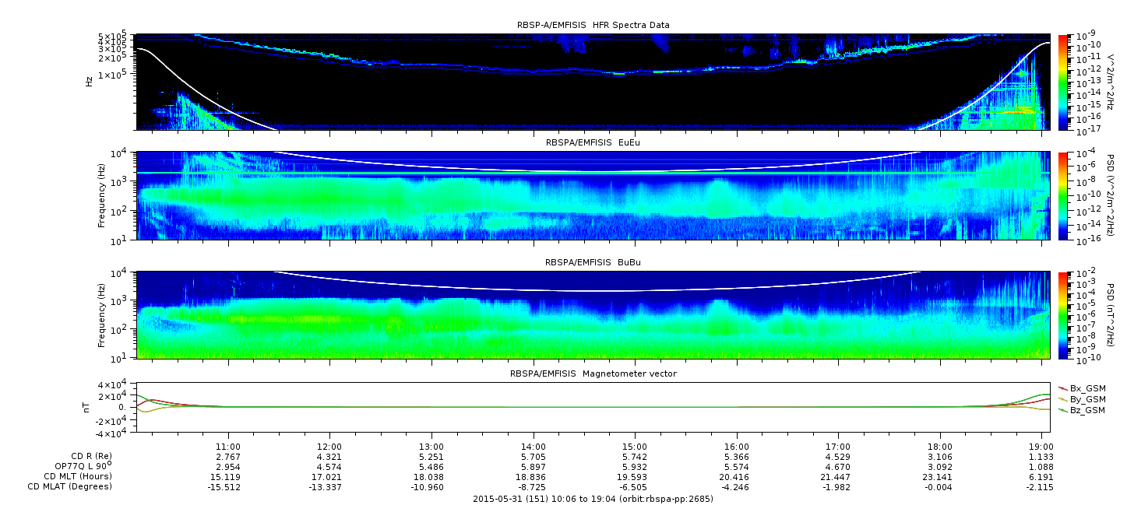
Task: Pick the Bz_GSM green legend entry
Action: (1086, 409)
